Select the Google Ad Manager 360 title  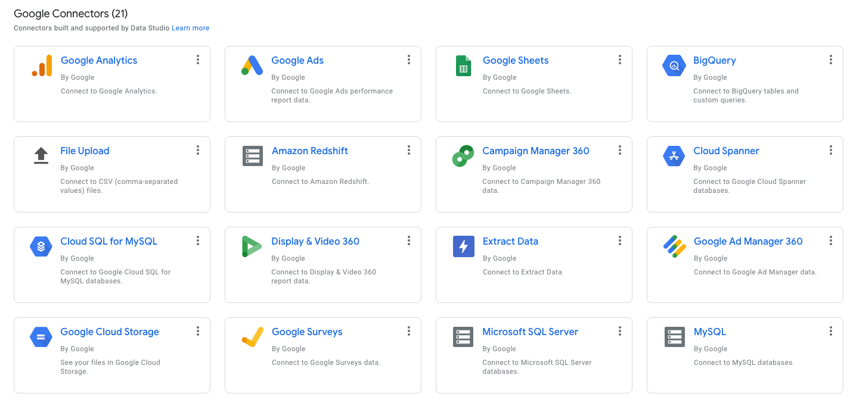click(748, 241)
